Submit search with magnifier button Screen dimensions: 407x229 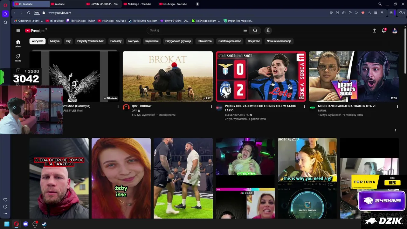[255, 31]
